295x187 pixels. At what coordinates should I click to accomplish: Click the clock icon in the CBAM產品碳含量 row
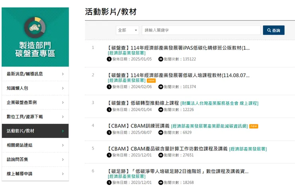pos(109,155)
